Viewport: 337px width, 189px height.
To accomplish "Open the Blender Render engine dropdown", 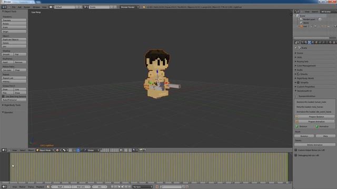I will click(x=130, y=7).
